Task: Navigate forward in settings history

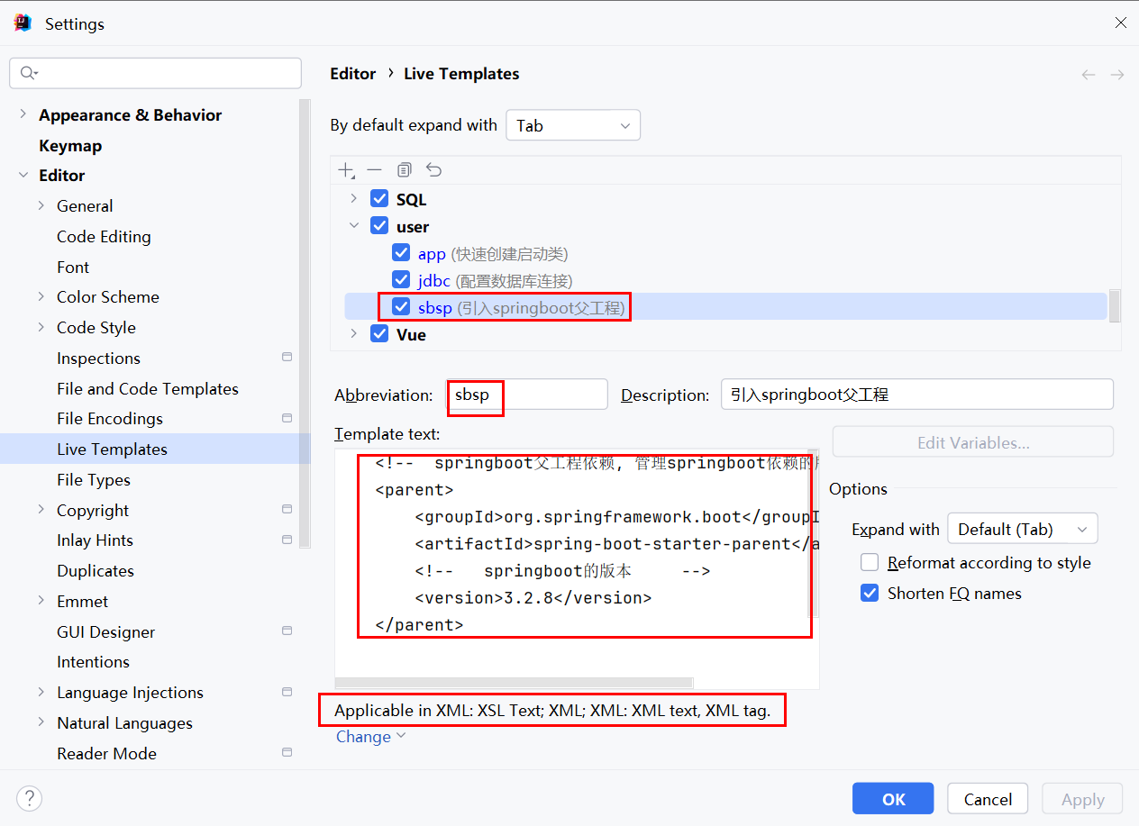Action: pos(1117,75)
